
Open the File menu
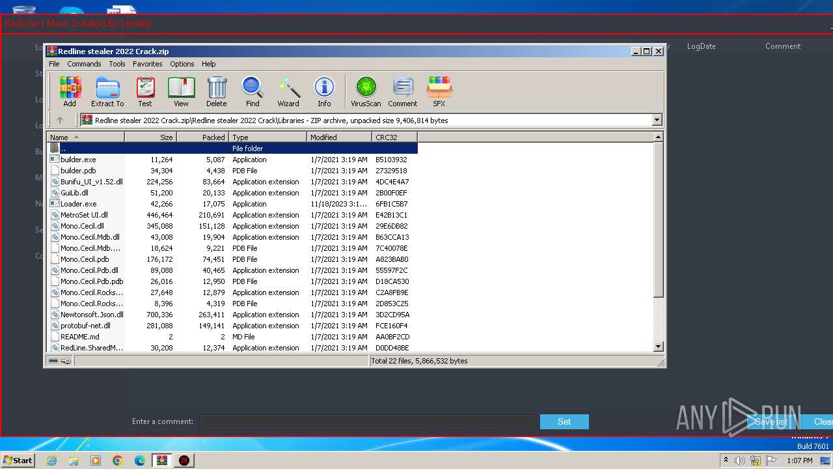(x=54, y=64)
